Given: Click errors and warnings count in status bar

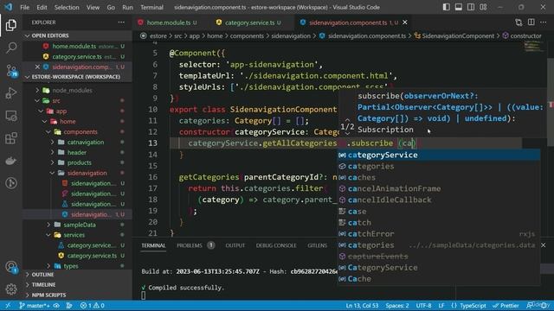Looking at the screenshot, I should 93,305.
